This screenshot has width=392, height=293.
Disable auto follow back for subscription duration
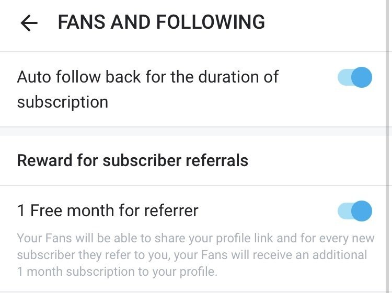355,77
